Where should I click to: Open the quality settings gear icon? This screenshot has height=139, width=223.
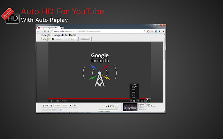134,101
